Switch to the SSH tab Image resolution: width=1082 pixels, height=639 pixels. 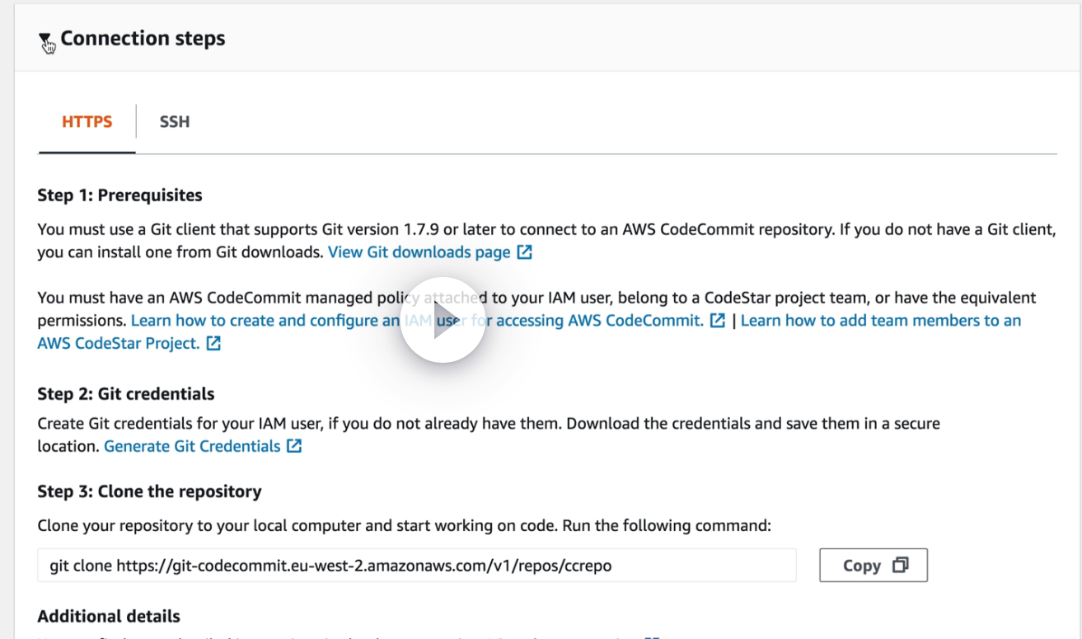pos(175,122)
